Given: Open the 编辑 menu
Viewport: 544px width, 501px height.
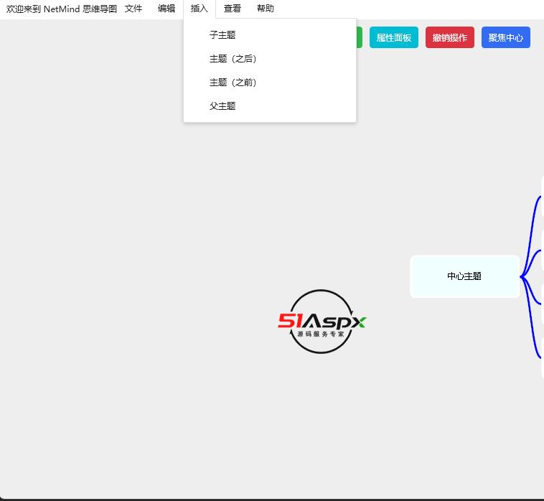Looking at the screenshot, I should pos(167,9).
